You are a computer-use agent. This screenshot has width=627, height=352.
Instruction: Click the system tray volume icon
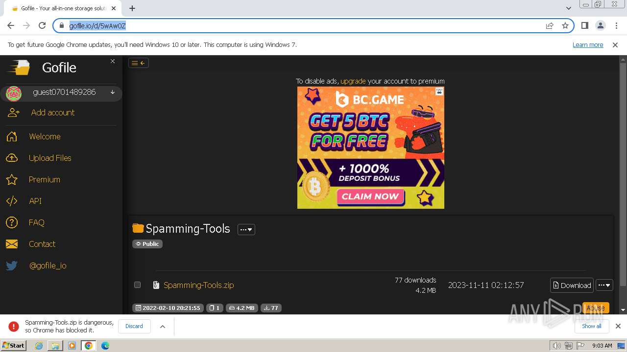tap(557, 346)
